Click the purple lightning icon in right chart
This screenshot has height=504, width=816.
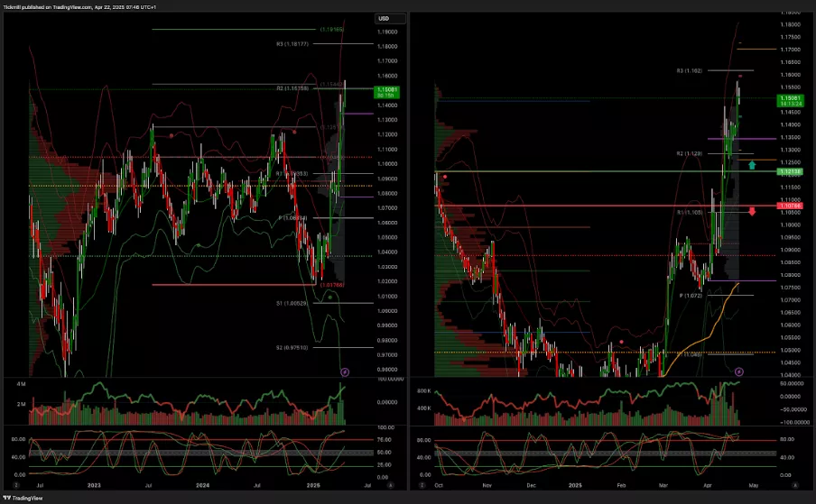pos(739,371)
